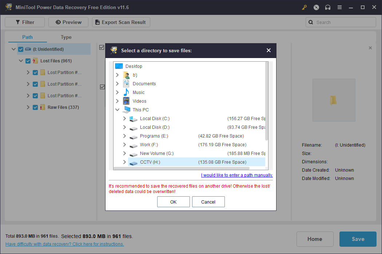Click the Home button
382x254 pixels.
pos(315,239)
